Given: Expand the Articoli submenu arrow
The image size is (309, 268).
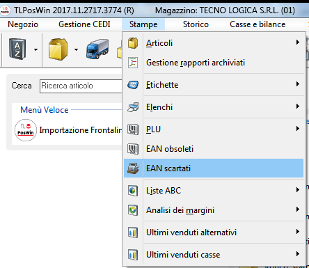Looking at the screenshot, I should [298, 42].
